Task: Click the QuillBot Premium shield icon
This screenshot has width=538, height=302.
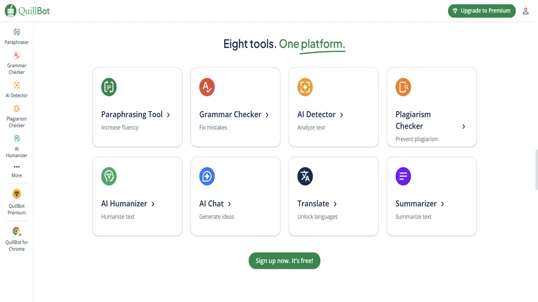Action: pyautogui.click(x=16, y=194)
